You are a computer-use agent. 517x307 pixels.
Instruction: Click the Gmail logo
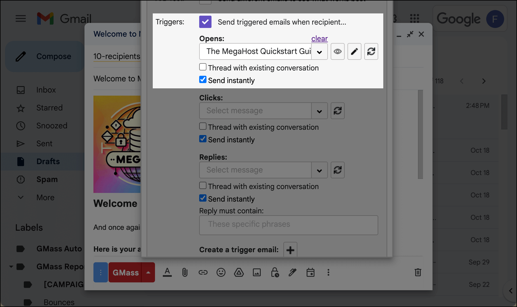(x=64, y=19)
